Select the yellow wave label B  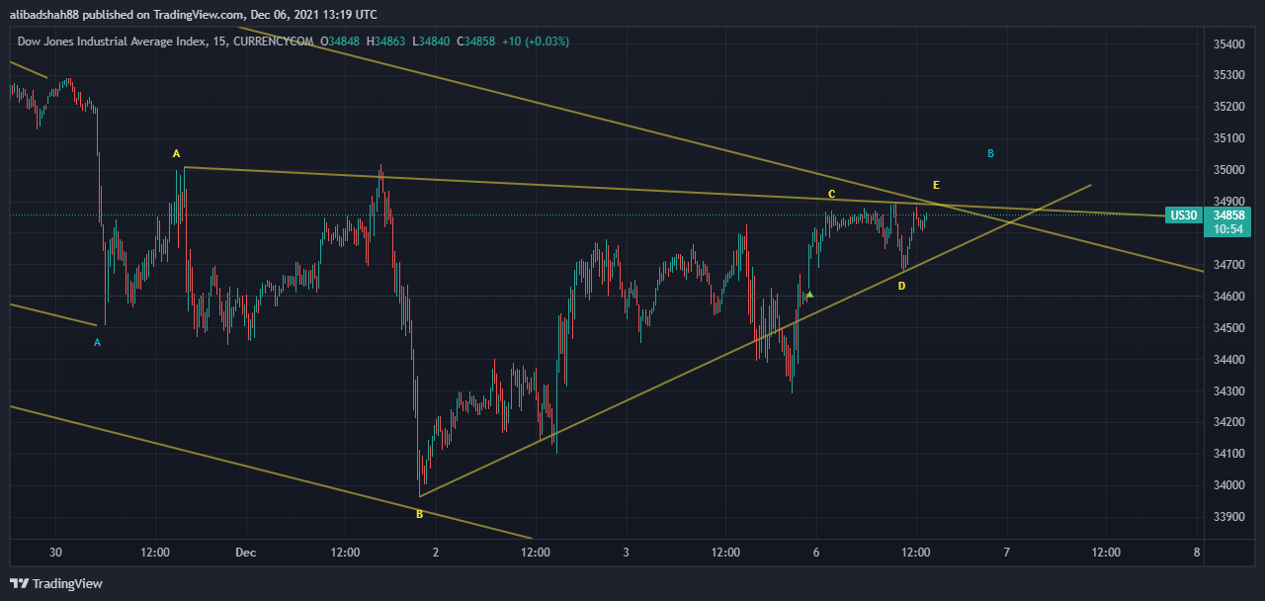419,514
